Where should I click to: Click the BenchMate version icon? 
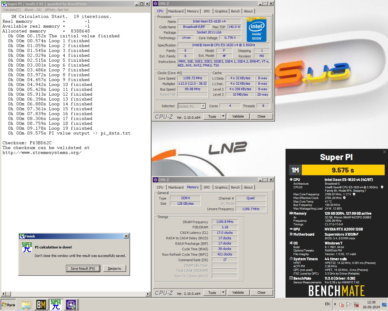click(x=291, y=278)
